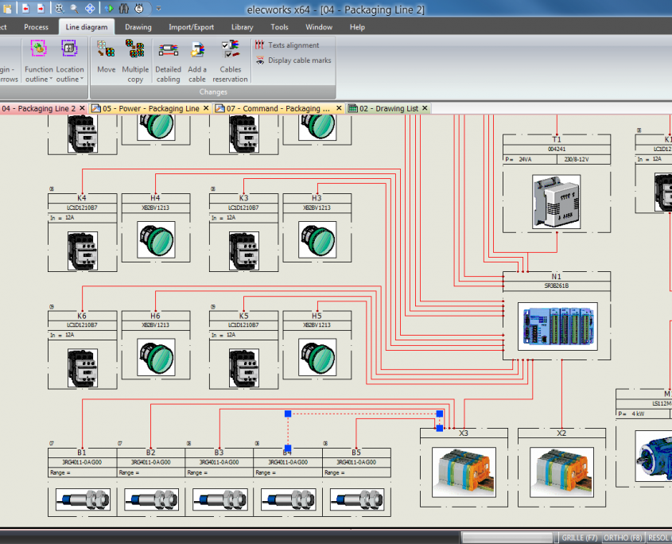Viewport: 672px width, 544px height.
Task: Open the Import/Export ribbon tab
Action: (x=191, y=27)
